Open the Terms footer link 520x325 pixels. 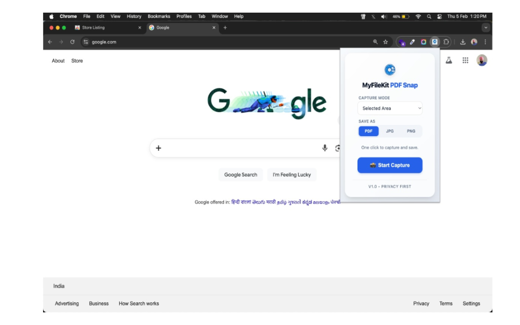pos(446,304)
